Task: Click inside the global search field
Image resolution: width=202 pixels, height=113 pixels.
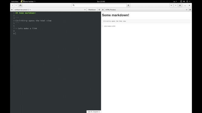Action: 99,5
